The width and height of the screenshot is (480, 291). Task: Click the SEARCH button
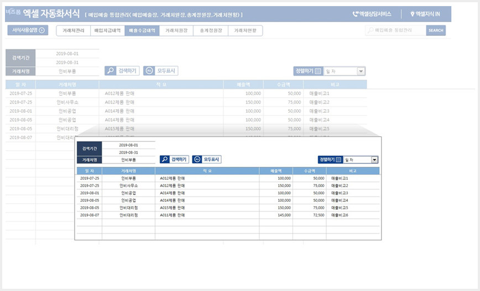[436, 30]
